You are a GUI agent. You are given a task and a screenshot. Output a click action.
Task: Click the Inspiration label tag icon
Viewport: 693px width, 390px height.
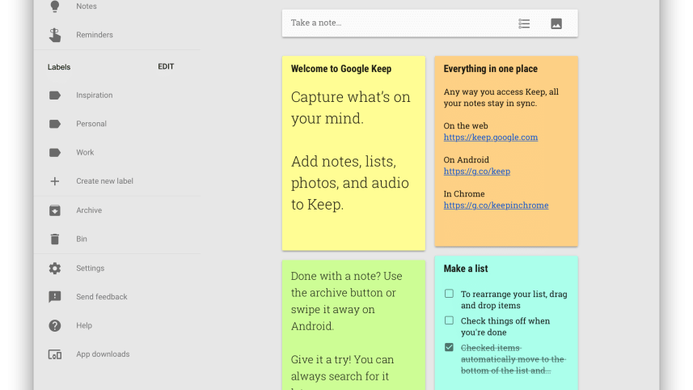55,95
